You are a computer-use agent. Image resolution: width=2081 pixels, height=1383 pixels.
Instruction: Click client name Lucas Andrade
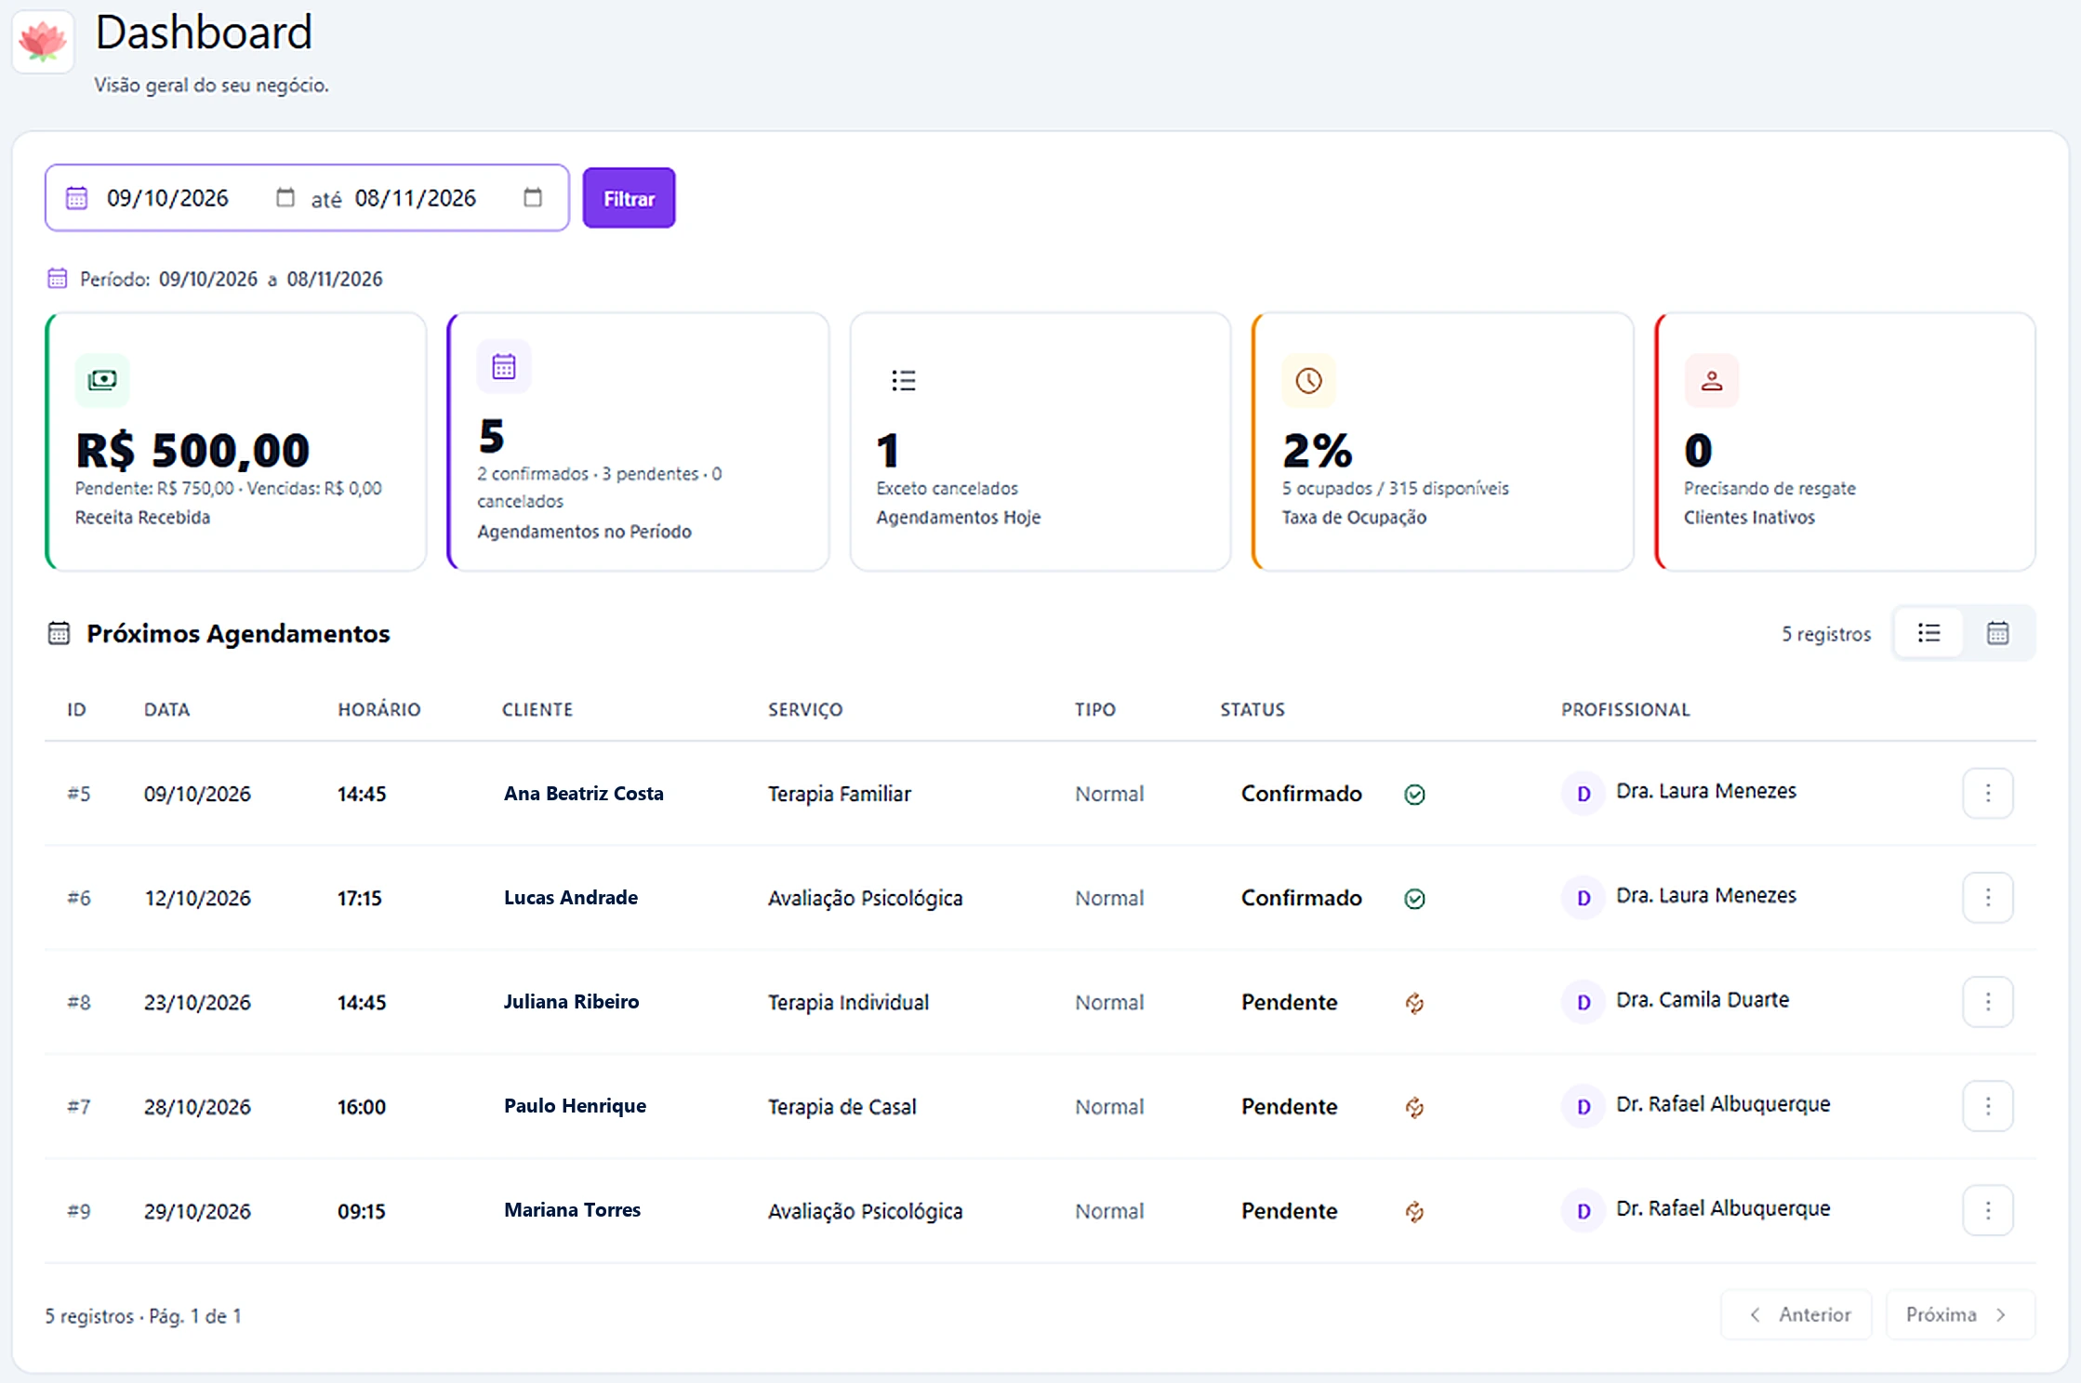(x=571, y=897)
